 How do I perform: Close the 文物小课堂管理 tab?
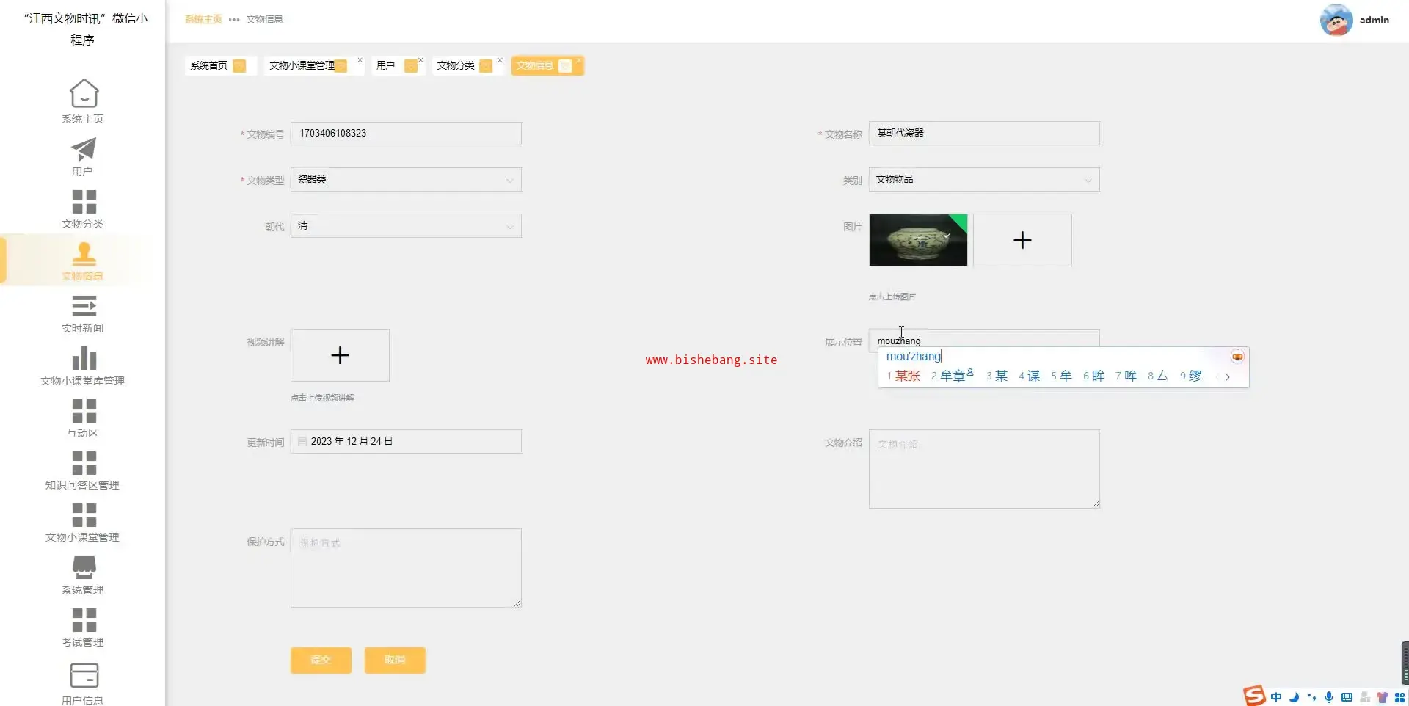[360, 60]
